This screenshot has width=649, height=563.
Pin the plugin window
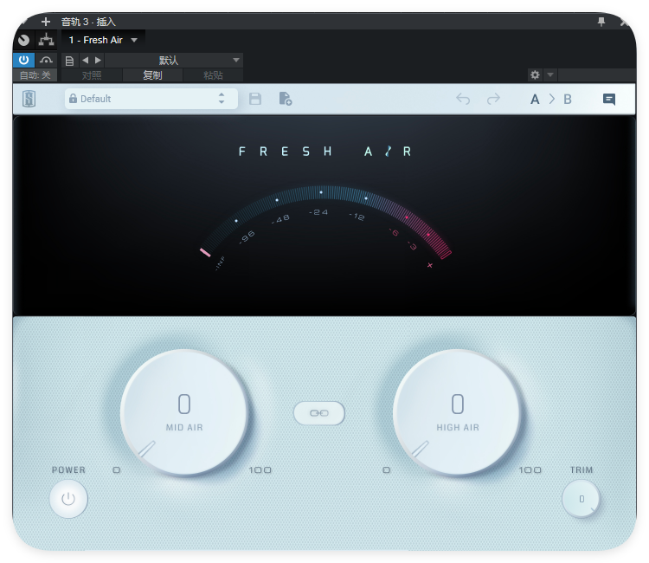[601, 22]
